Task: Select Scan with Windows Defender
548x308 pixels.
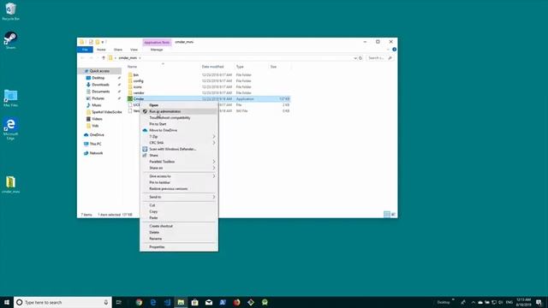Action: (x=179, y=149)
